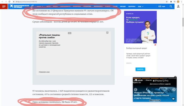Viewport: 184px width, 106px height.
Task: Go to next slide in video widget
Action: coord(174,90)
